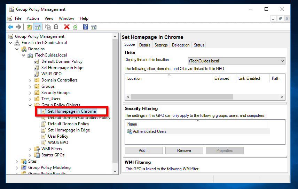Switch to the Details tab
The width and height of the screenshot is (298, 189).
144,45
